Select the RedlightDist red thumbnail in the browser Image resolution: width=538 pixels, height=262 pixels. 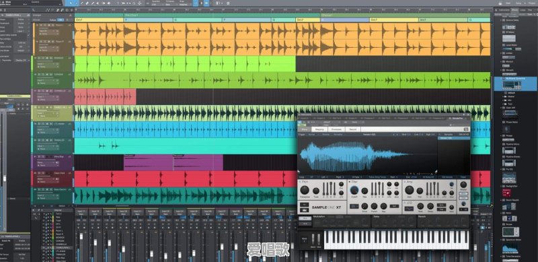(506, 193)
